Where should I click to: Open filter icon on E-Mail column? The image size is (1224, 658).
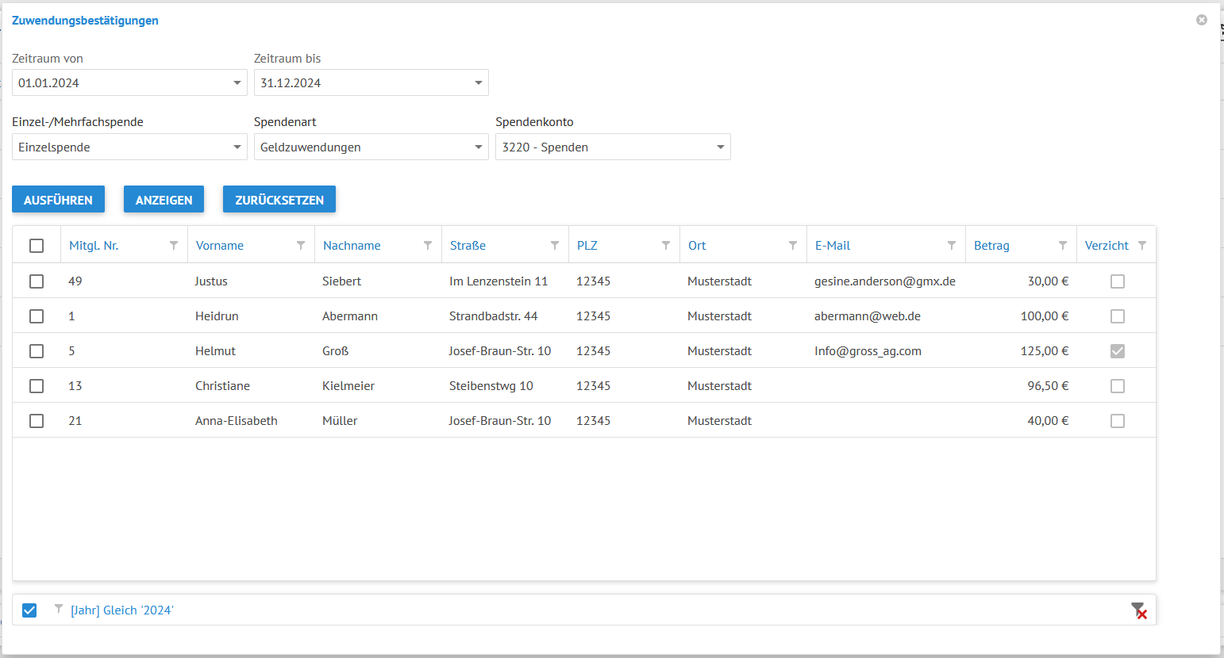[952, 246]
